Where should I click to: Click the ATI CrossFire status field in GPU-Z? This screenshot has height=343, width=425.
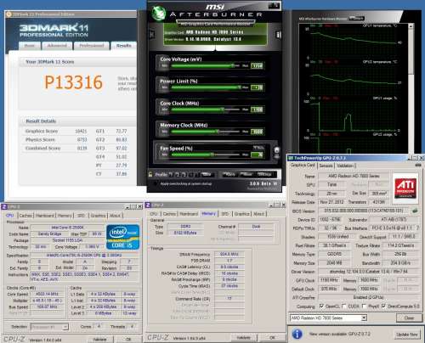pos(368,297)
